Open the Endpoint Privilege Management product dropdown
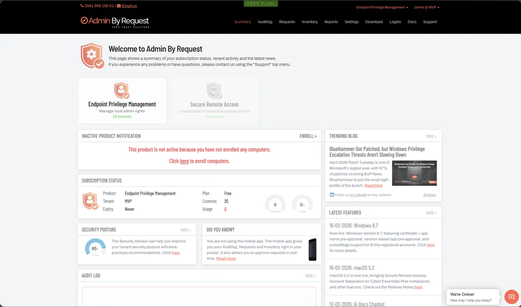 click(382, 7)
